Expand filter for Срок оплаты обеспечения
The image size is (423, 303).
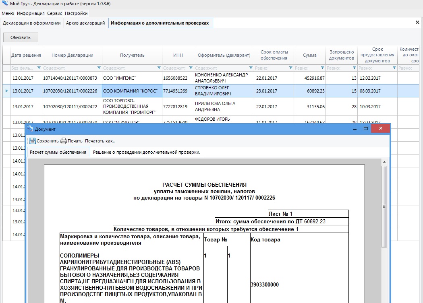click(x=289, y=68)
